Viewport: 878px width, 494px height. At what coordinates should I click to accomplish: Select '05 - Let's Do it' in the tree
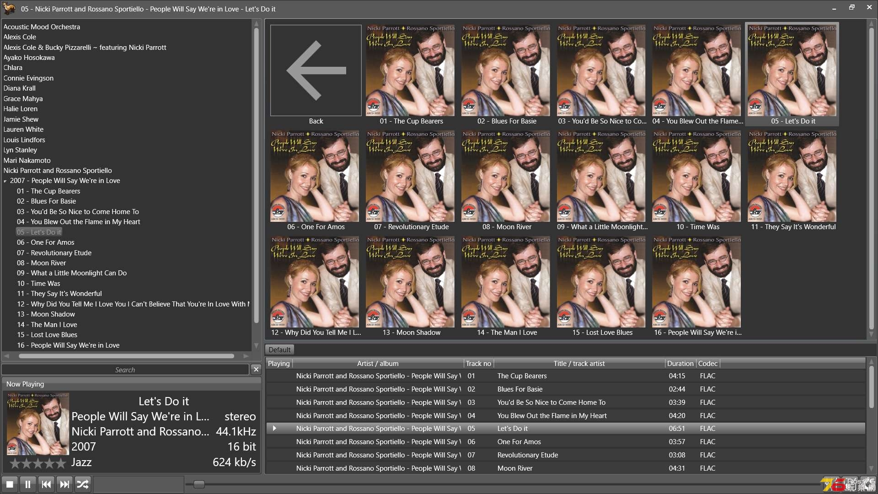click(39, 232)
